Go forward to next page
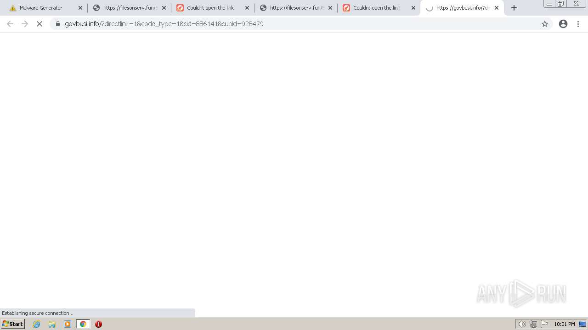588x330 pixels. (25, 24)
